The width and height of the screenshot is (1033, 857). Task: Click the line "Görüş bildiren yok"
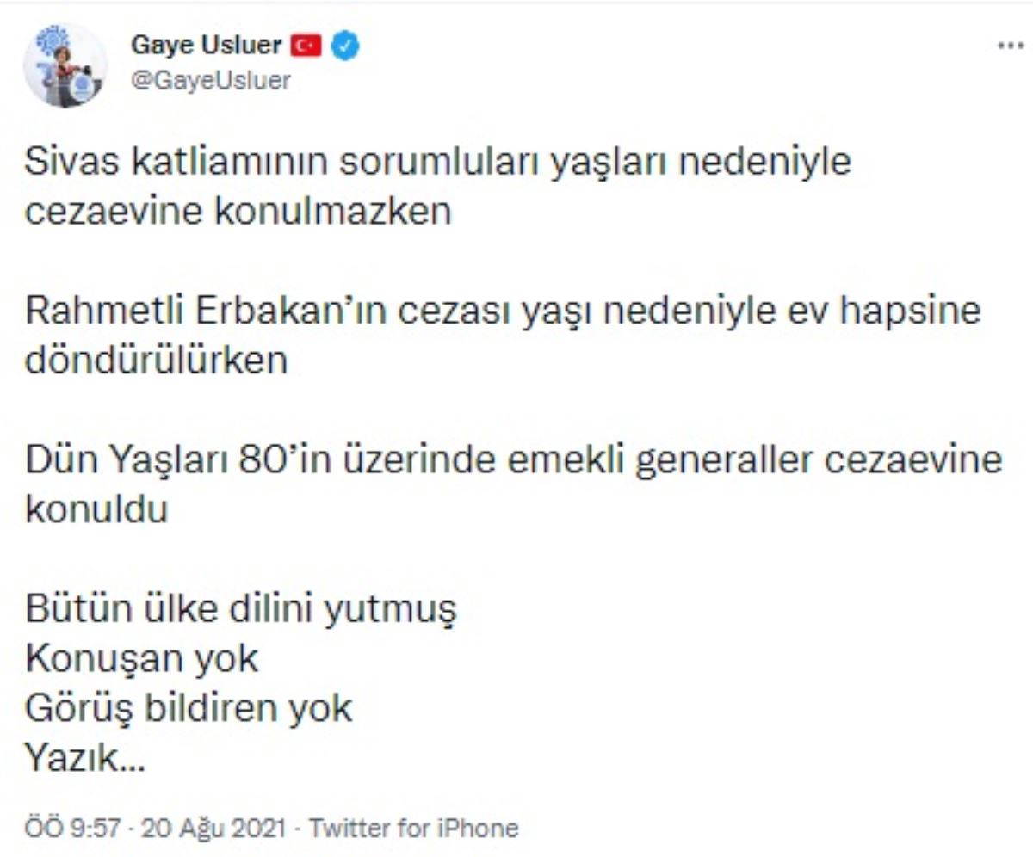click(189, 708)
